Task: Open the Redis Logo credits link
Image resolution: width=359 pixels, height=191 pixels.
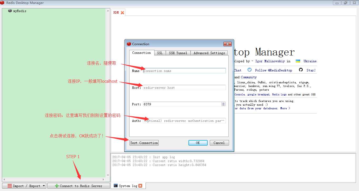Action: 279,95
